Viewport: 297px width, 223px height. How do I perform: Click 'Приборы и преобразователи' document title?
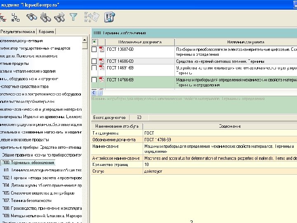coord(236,52)
